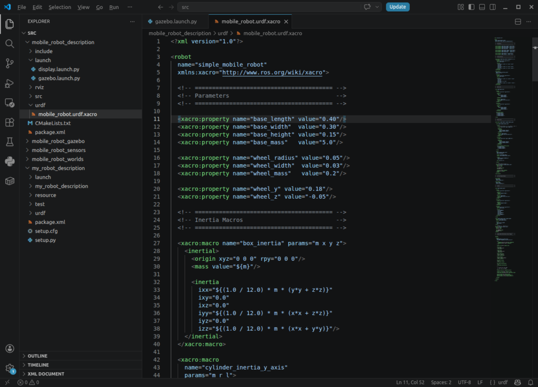Open the Selection menu
538x387 pixels.
click(60, 7)
